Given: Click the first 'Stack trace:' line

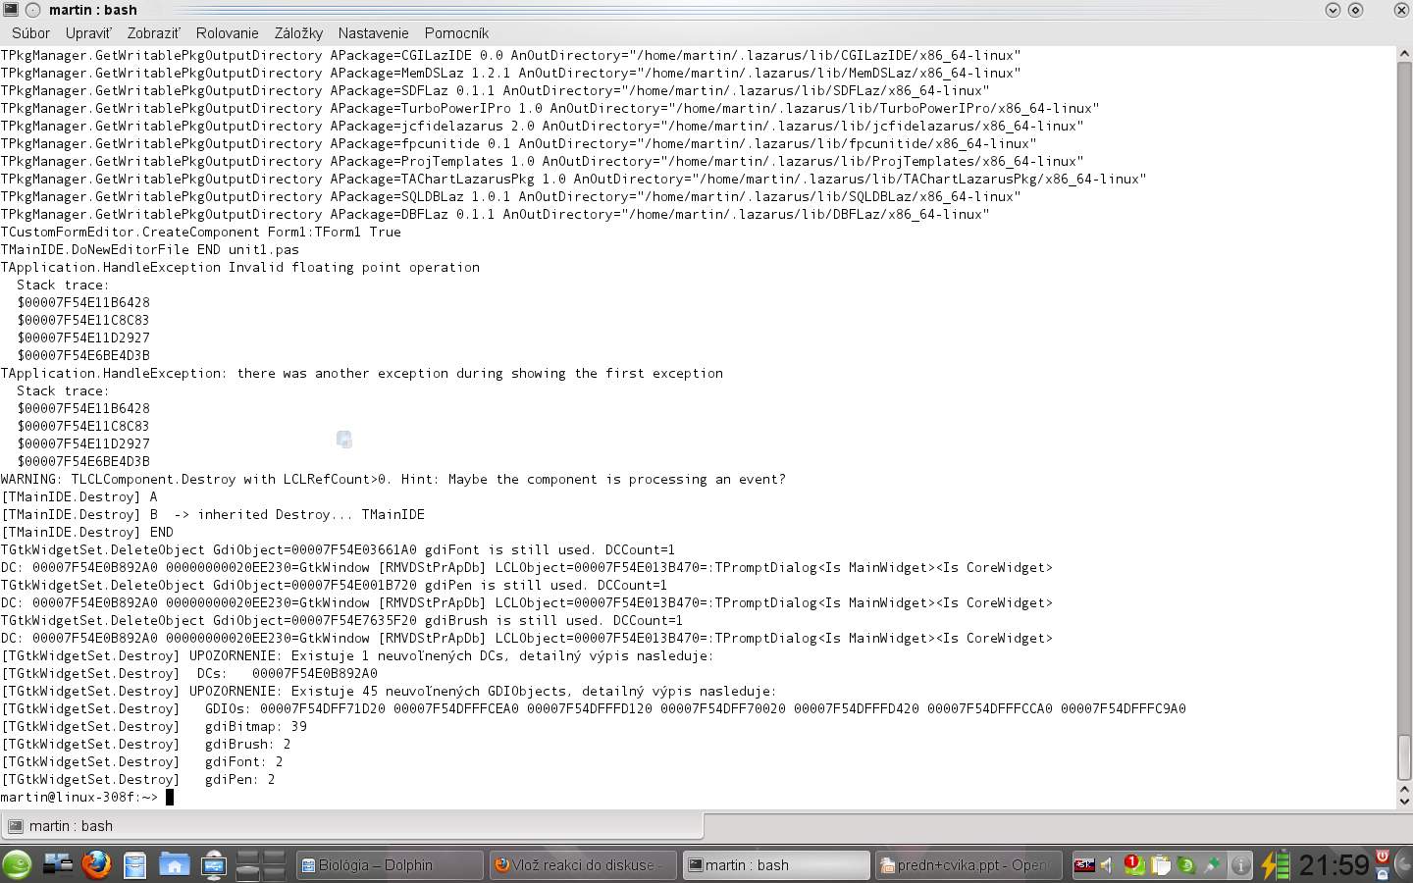Looking at the screenshot, I should pyautogui.click(x=63, y=285).
